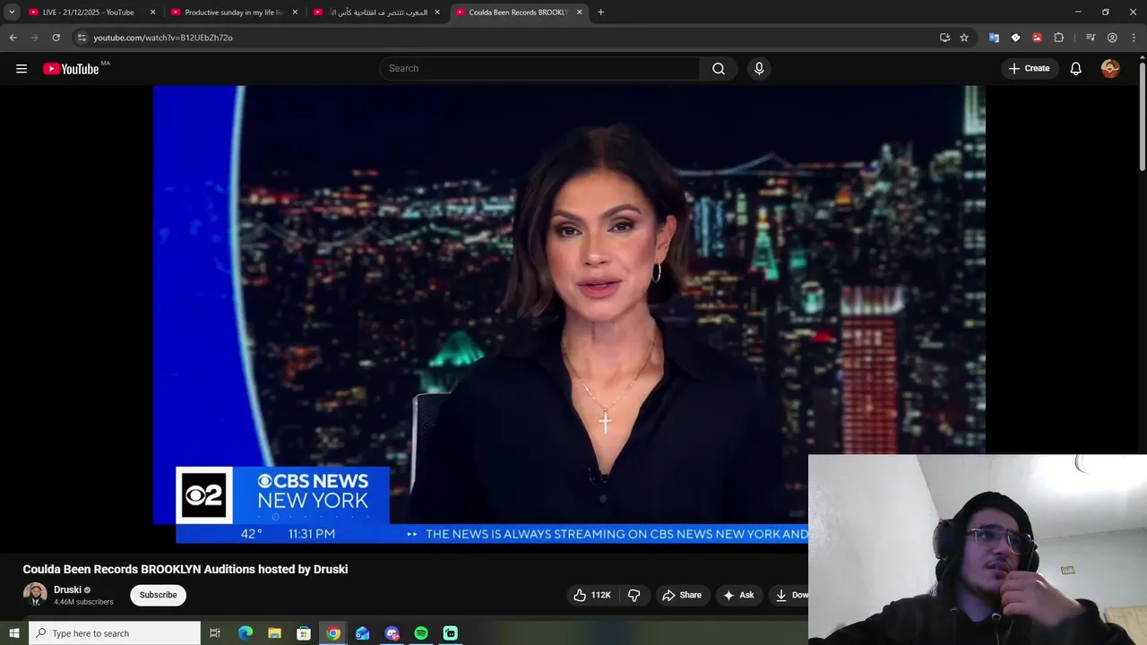Screen dimensions: 1147x645
Task: Open the YouTube account avatar menu
Action: coord(1110,69)
